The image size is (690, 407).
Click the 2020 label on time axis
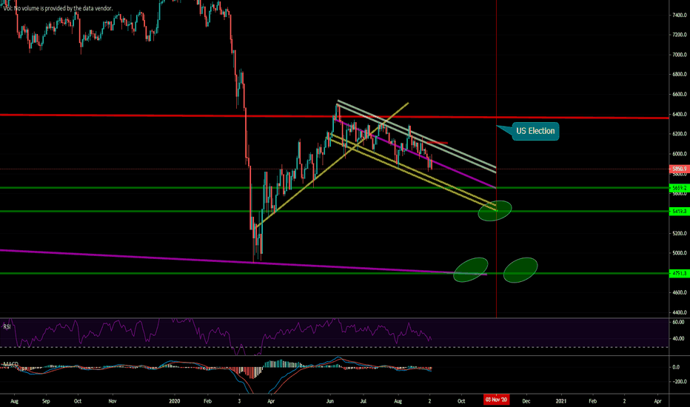(174, 401)
